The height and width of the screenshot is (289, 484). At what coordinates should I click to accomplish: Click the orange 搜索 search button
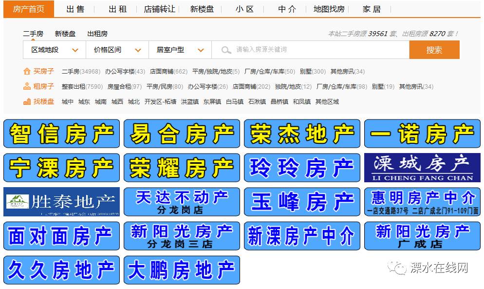pos(434,49)
